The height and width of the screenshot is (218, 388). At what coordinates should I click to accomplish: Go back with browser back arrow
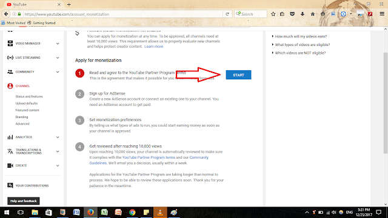[6, 14]
